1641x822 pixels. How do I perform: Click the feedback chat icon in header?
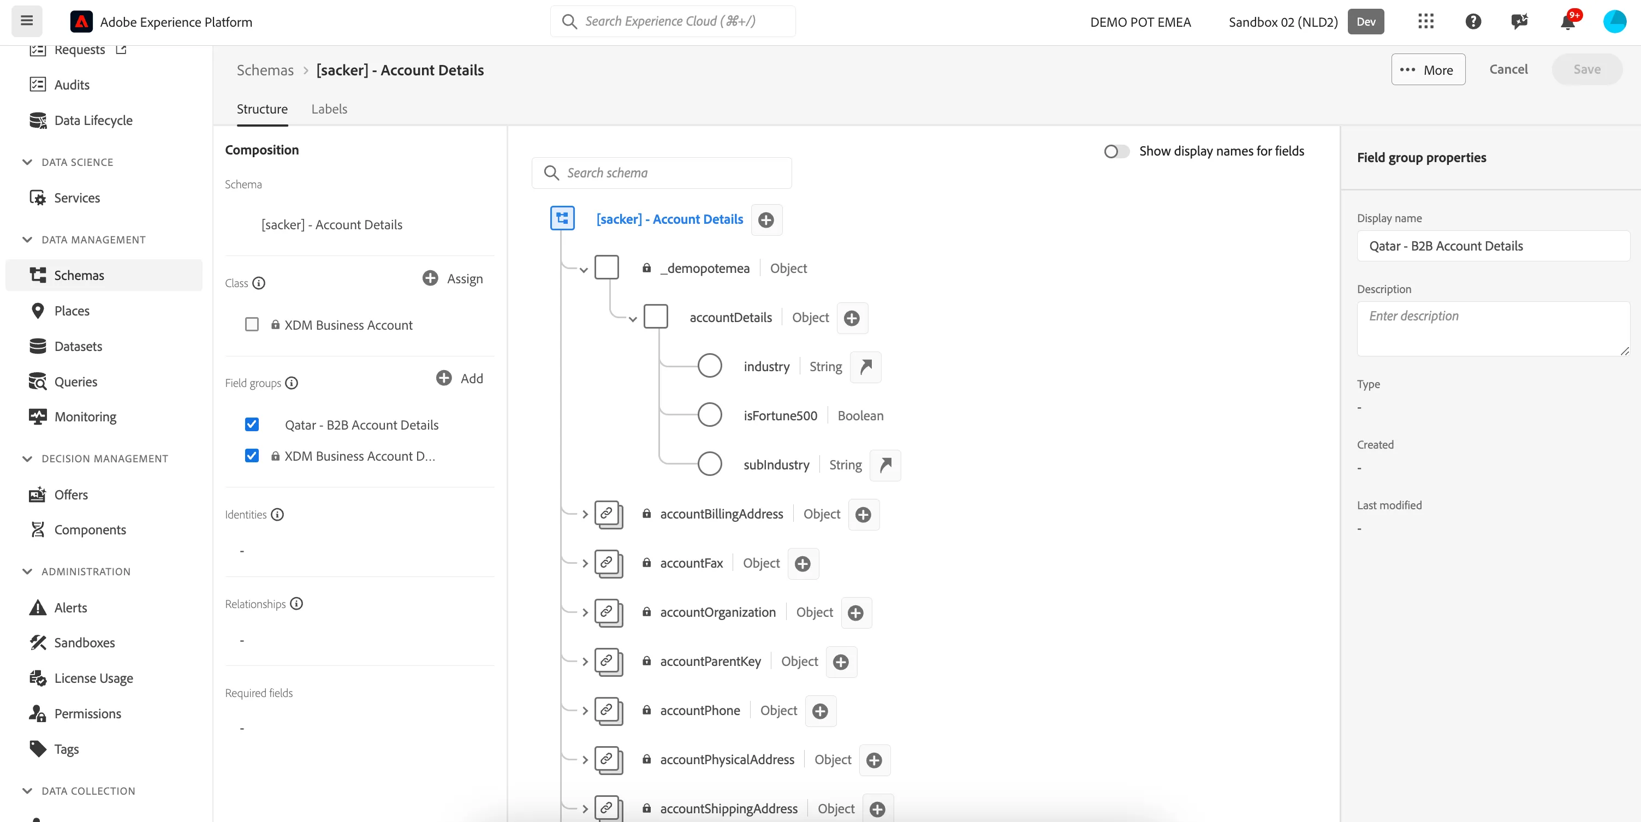pyautogui.click(x=1519, y=22)
